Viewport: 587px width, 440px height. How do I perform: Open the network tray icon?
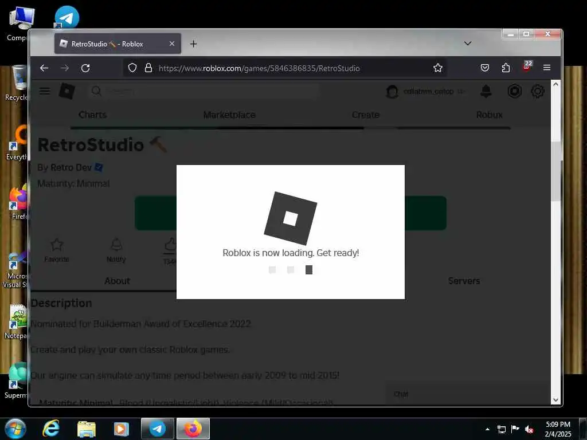tap(501, 429)
